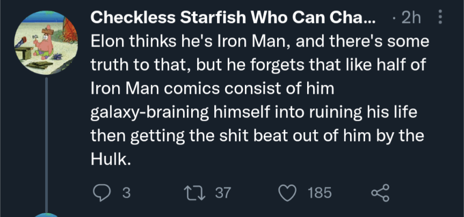Viewport: 464px width, 217px height.
Task: View the 3 replies count
Action: tap(127, 192)
